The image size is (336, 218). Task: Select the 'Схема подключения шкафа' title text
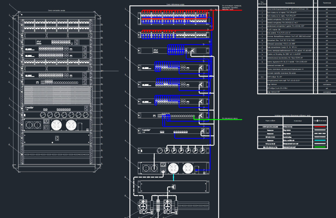174,5
